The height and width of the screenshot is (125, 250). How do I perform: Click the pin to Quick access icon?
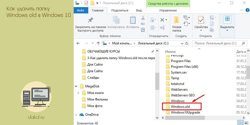click(x=91, y=20)
